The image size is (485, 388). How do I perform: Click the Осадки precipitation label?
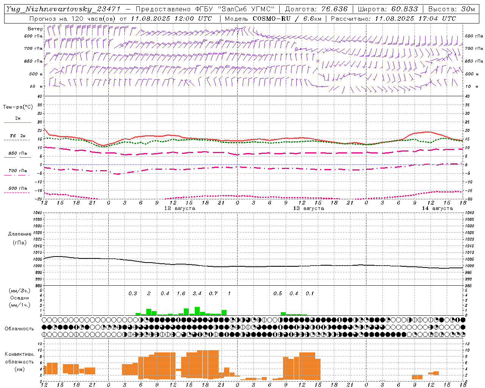pyautogui.click(x=19, y=298)
